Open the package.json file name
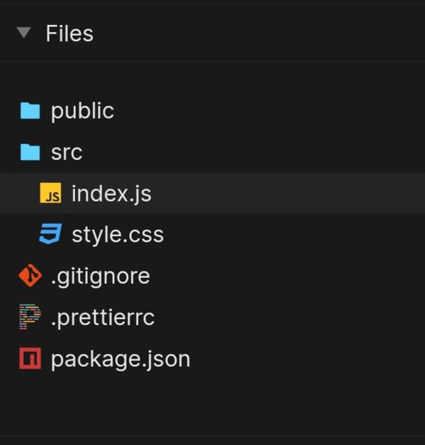 click(121, 359)
